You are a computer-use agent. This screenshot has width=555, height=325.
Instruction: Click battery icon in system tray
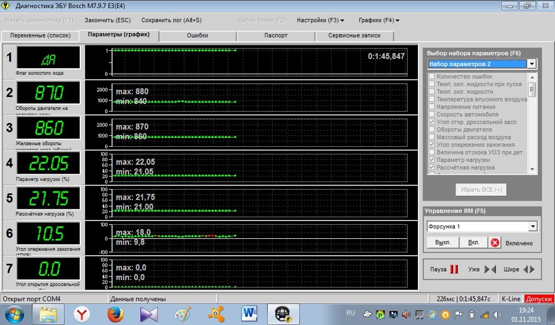tap(472, 314)
